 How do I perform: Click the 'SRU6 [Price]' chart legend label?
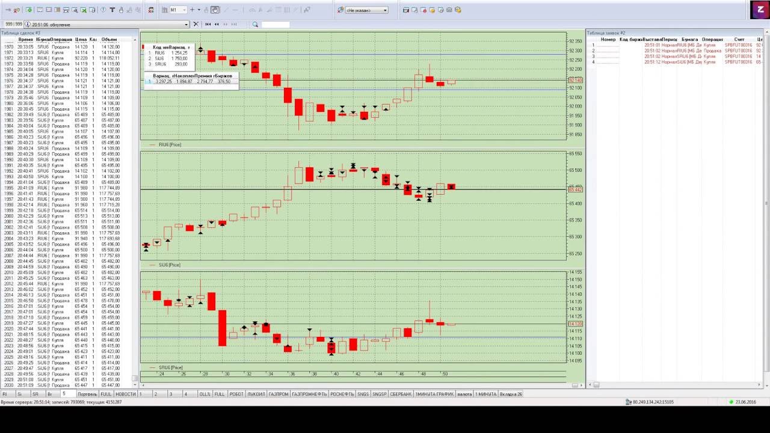[x=170, y=367]
